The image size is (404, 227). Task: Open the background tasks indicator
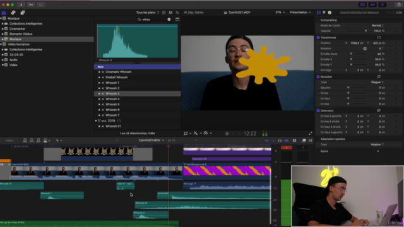(x=40, y=4)
